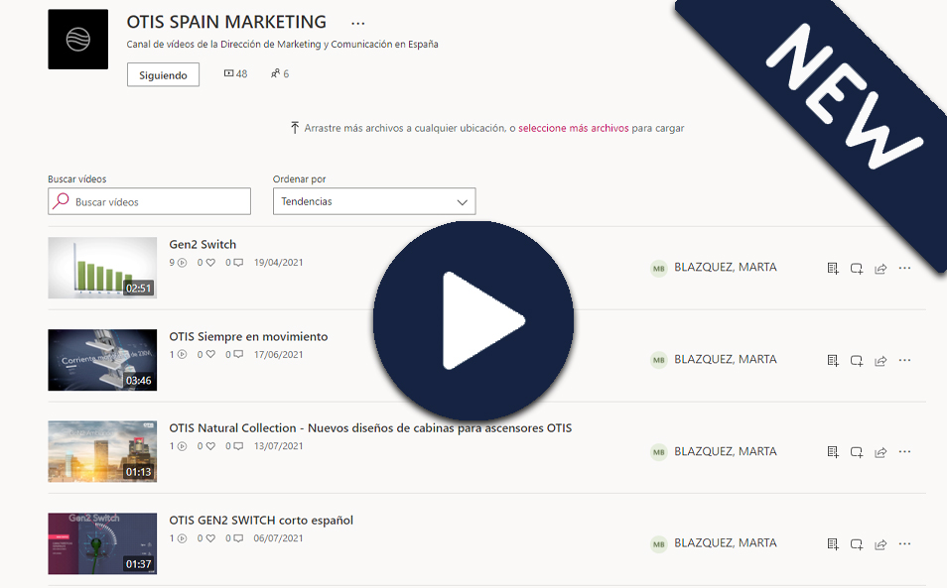Open more options for OTIS Siempre en movimiento
This screenshot has width=947, height=588.
point(904,360)
